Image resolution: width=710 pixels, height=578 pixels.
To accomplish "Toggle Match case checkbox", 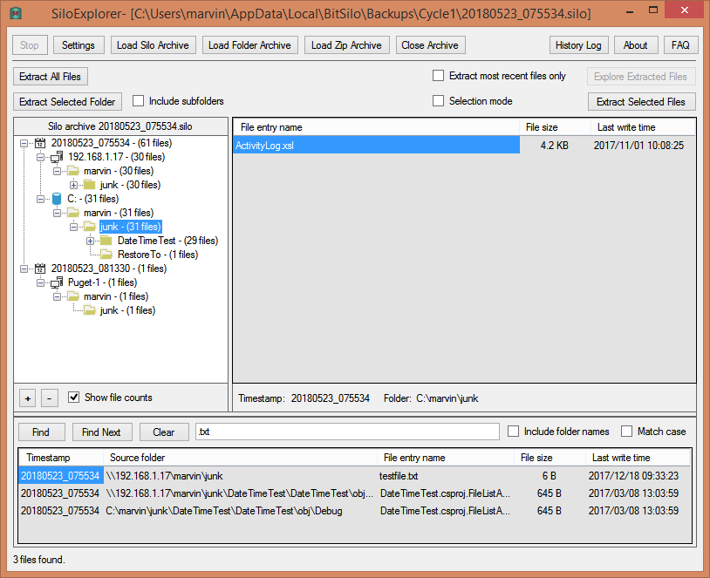I will (x=626, y=432).
